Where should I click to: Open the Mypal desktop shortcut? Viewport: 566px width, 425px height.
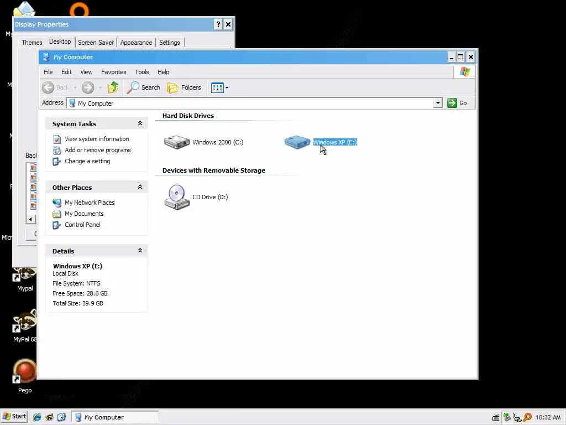click(x=24, y=279)
